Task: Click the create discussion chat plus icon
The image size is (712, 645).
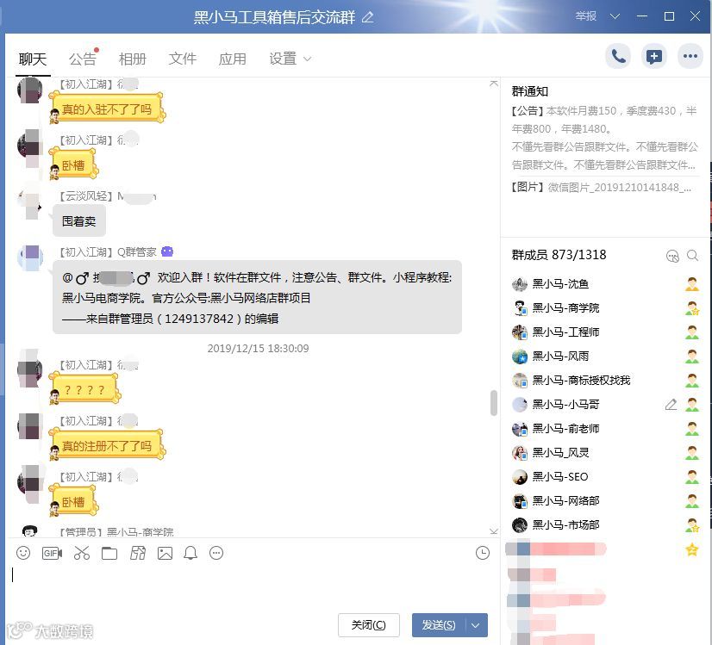Action: click(x=654, y=57)
